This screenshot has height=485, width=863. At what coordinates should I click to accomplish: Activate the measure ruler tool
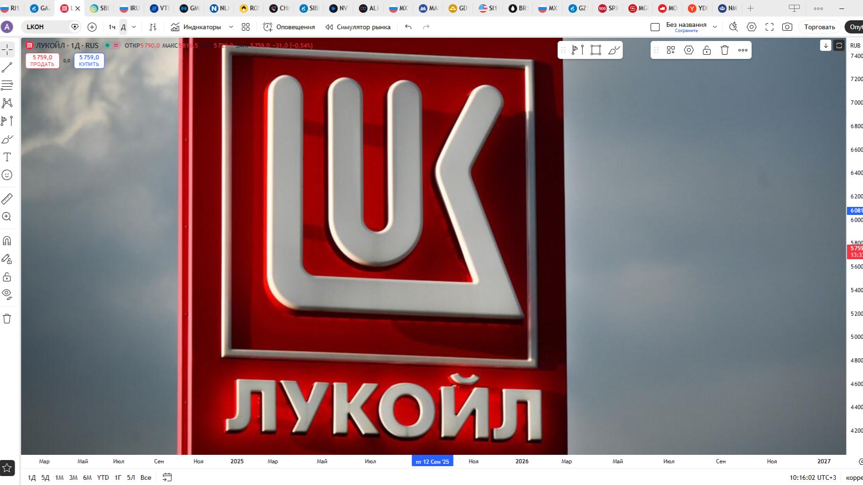click(7, 198)
